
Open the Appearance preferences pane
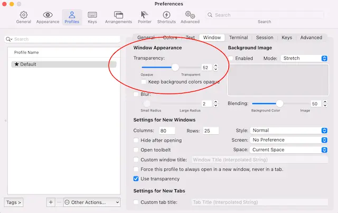click(48, 17)
